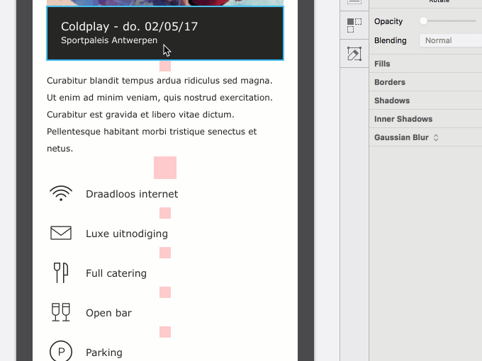Click the 'Parking' label
Viewport: 482px width, 361px height.
click(x=104, y=353)
